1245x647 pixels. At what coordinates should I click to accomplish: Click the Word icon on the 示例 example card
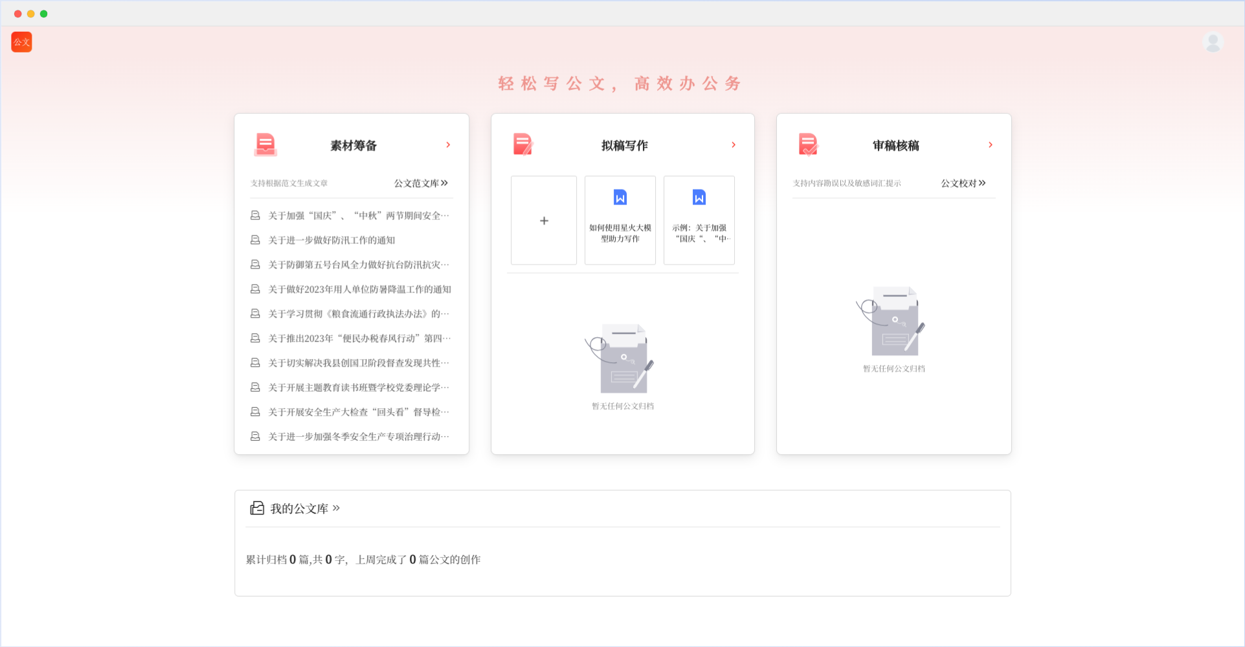tap(699, 198)
